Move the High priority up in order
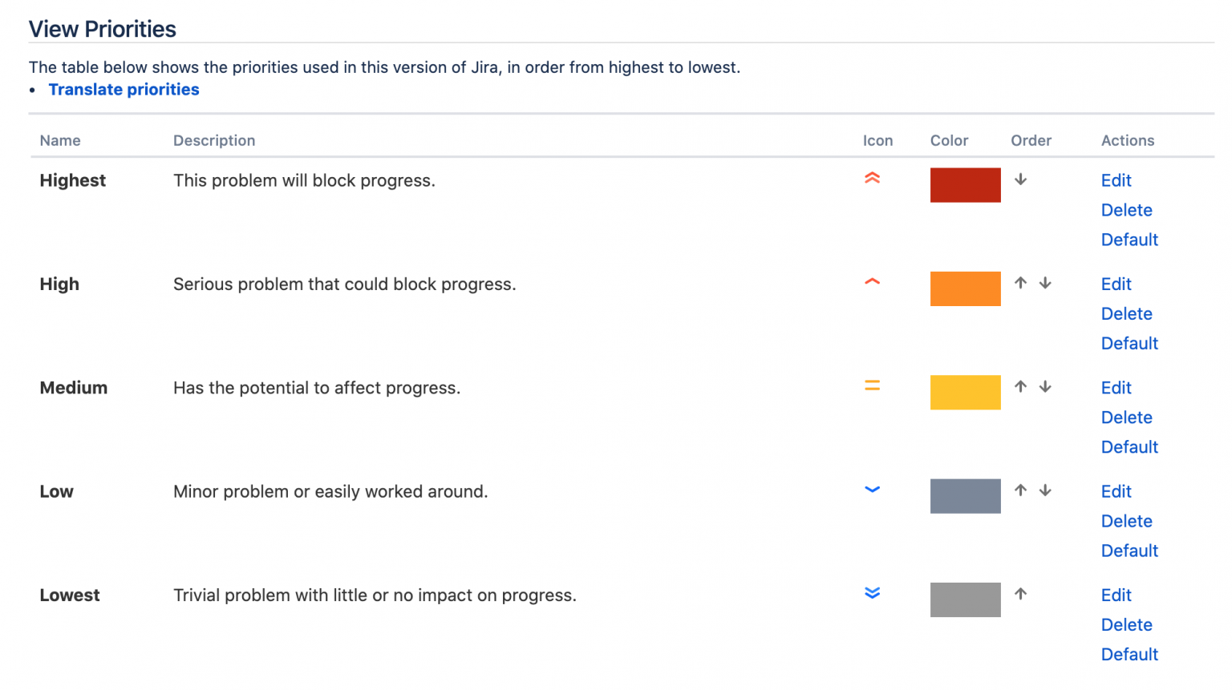Screen dimensions: 1232x690 pyautogui.click(x=1021, y=283)
